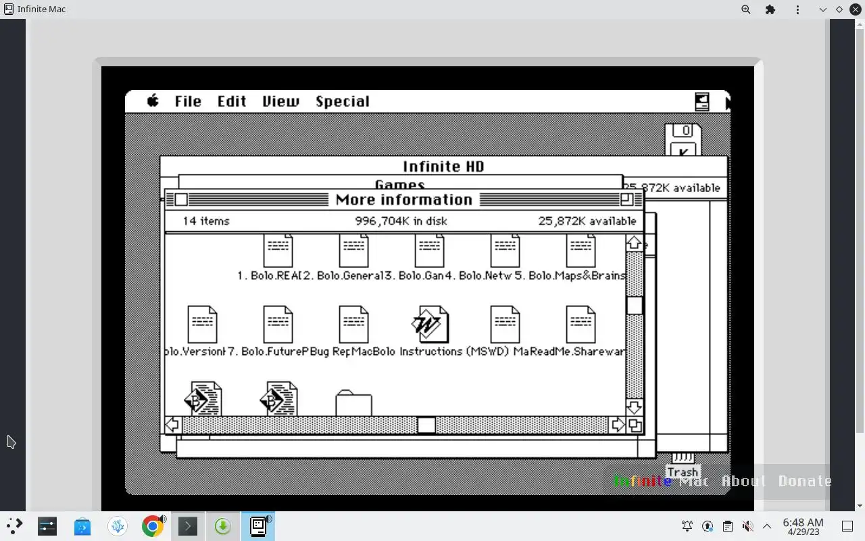Click the show desktop button
Screen dimensions: 865x541
click(x=847, y=525)
